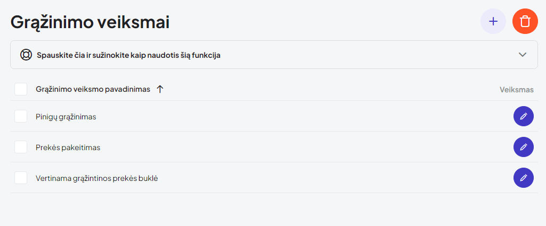The image size is (546, 226).
Task: Expand the help panel chevron
Action: pos(523,55)
